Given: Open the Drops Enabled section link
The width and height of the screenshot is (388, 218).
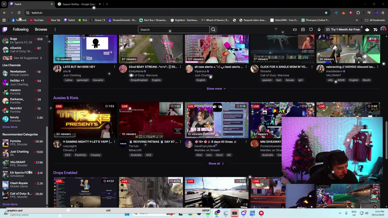Looking at the screenshot, I should coord(65,173).
